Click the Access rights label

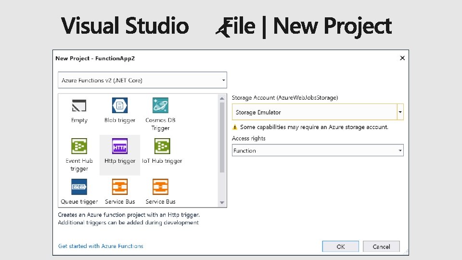(248, 138)
